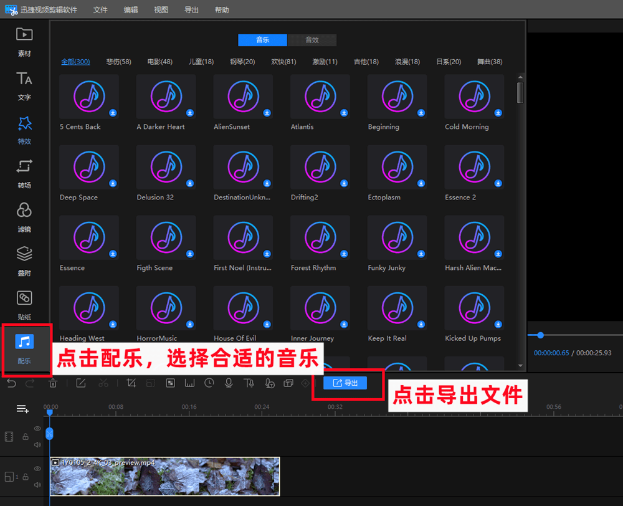The width and height of the screenshot is (623, 506).
Task: Click the blue timeline playhead marker
Action: click(49, 413)
